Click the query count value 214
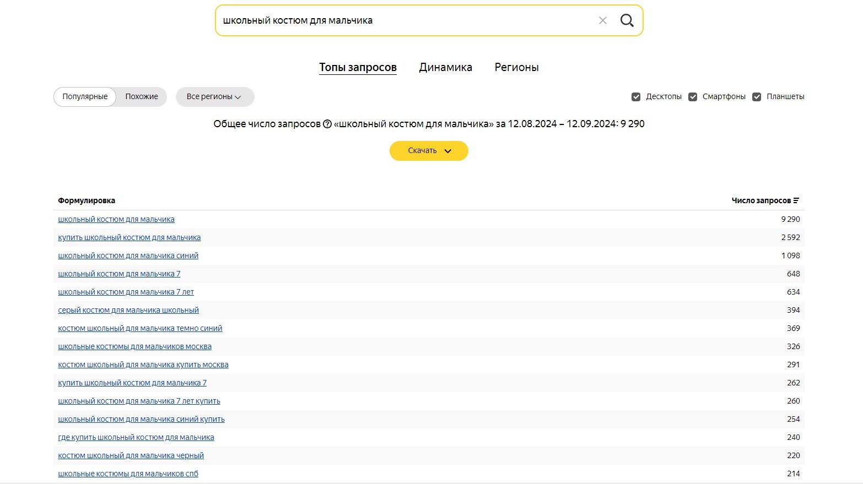This screenshot has width=863, height=484. (794, 474)
